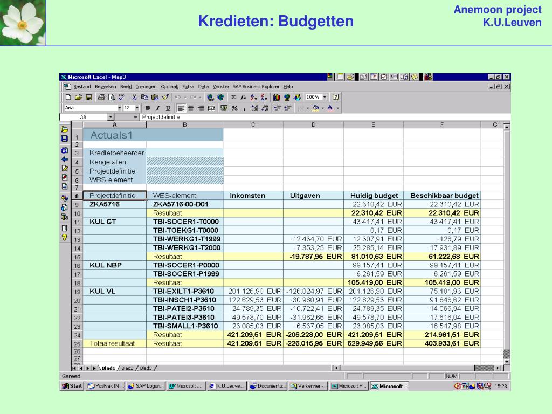Click the back arrow icon in SAP sidebar

coord(65,160)
